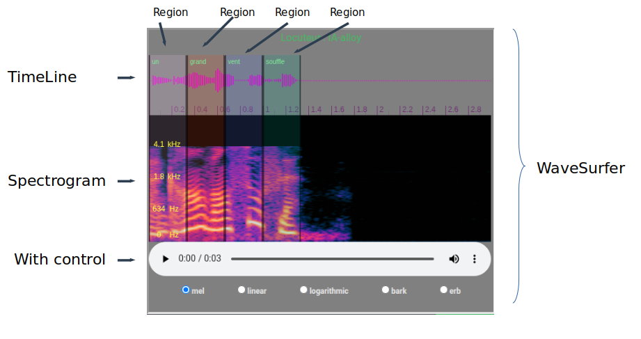Viewport: 641px width, 339px height.
Task: Click the 2 second mark on timeline
Action: 381,110
